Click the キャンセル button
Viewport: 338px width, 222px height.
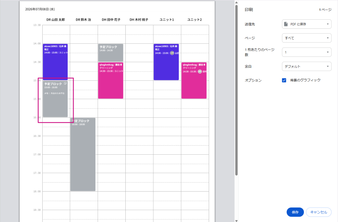pyautogui.click(x=319, y=212)
